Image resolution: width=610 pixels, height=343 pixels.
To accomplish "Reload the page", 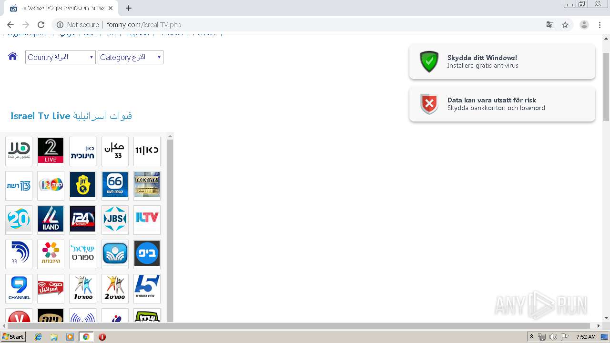I will 41,25.
